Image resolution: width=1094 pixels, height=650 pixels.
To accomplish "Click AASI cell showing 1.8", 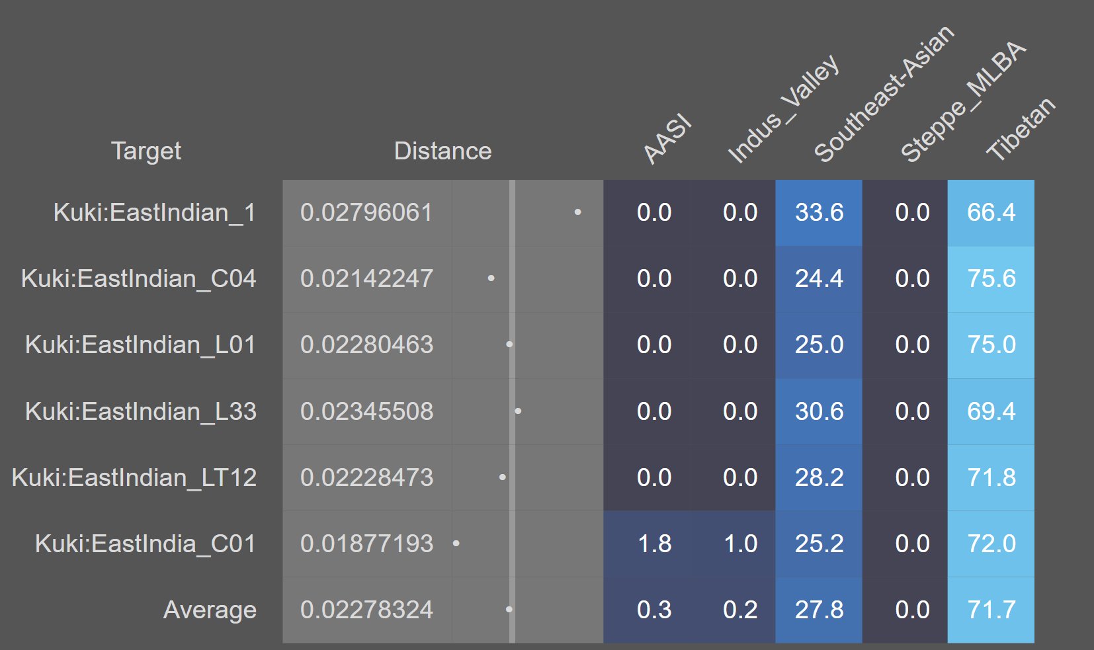I will coord(646,544).
